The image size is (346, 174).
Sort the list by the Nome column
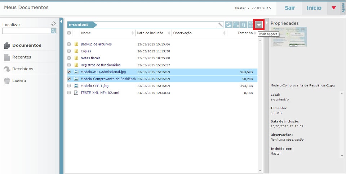click(x=86, y=33)
